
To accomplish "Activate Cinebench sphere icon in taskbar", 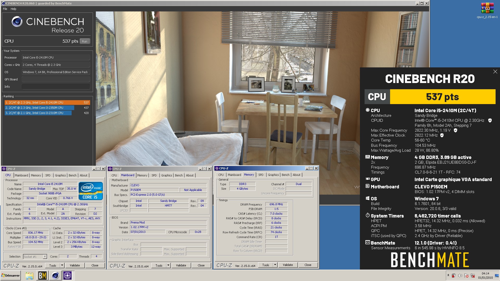I will 55,276.
